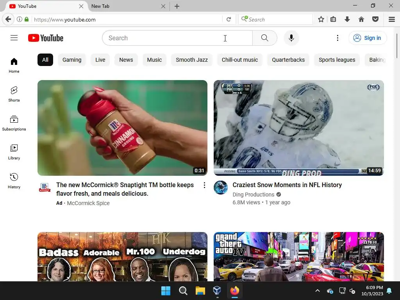Open History in the sidebar
Viewport: 400px width, 300px height.
(x=14, y=181)
